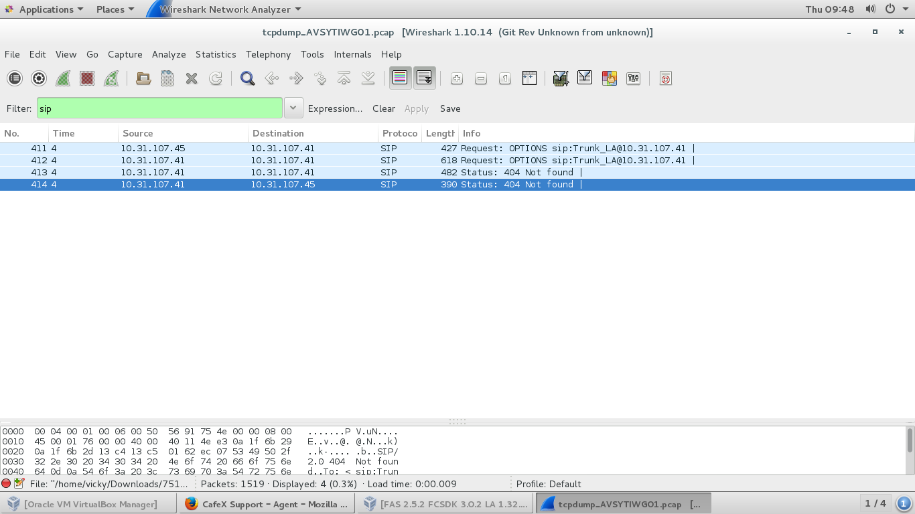Reload this capture file

(x=216, y=78)
